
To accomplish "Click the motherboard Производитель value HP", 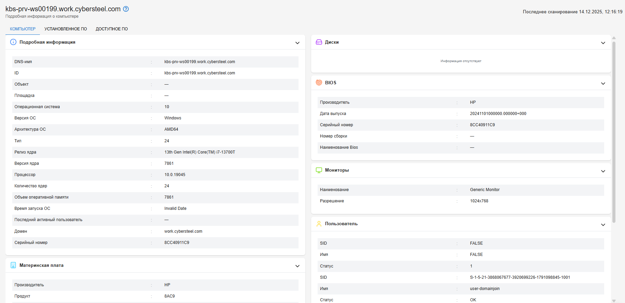I will [167, 285].
